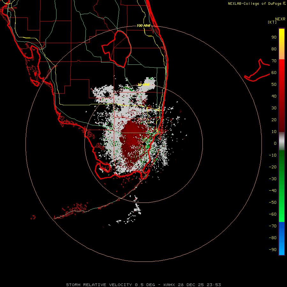
Task: Click the [KT] units label
Action: 272,22
